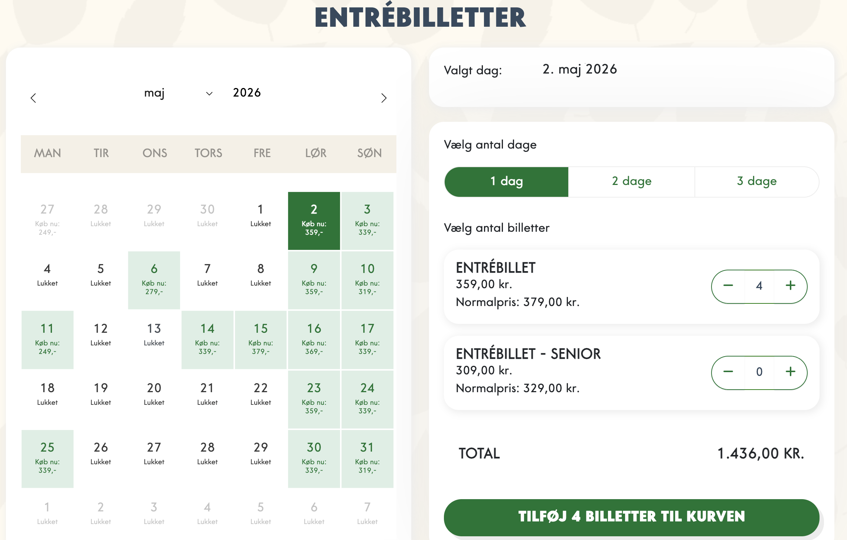Add 4 tickets to basket button
Image resolution: width=847 pixels, height=540 pixels.
click(x=631, y=517)
